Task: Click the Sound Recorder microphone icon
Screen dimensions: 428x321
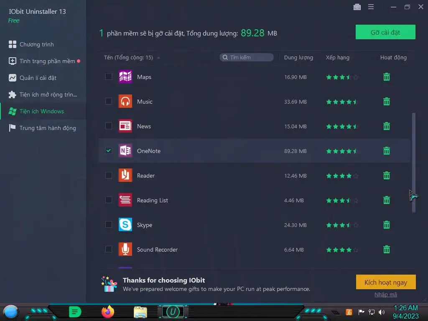Action: click(125, 249)
